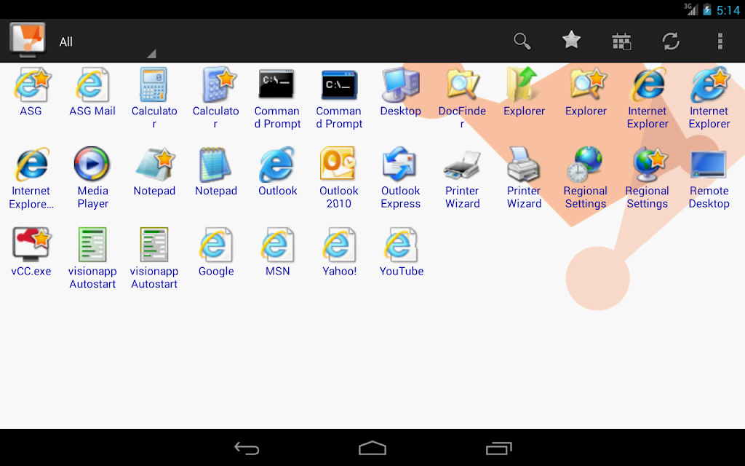This screenshot has width=745, height=466.
Task: Open Command Prompt with the gray title bar
Action: 277,98
